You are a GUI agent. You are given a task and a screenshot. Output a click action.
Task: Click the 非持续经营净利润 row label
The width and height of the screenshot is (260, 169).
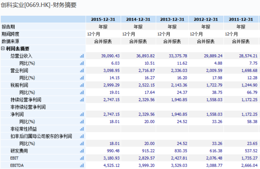click(28, 107)
